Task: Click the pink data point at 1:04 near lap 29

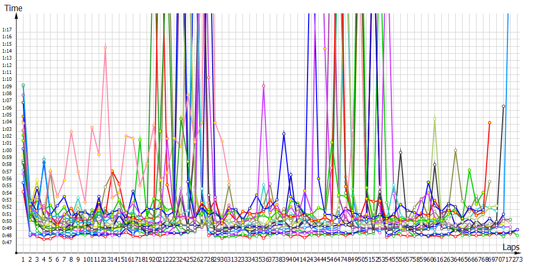Action: (215, 122)
